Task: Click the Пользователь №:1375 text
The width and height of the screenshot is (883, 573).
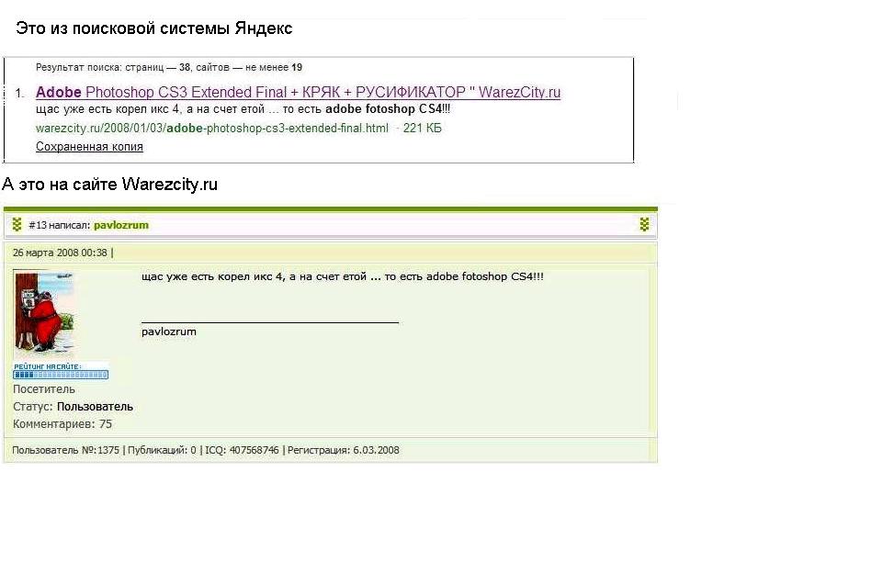Action: pyautogui.click(x=66, y=450)
